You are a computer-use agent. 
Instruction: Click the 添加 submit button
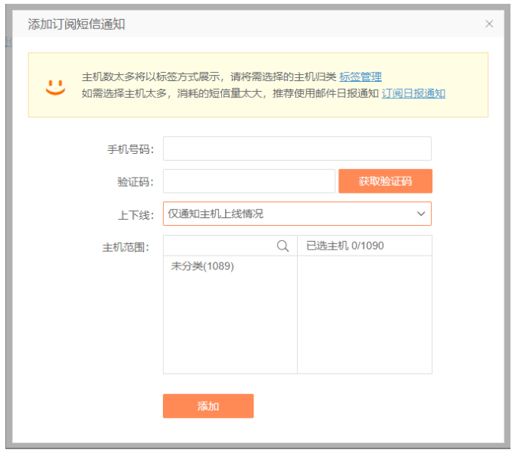click(x=208, y=406)
